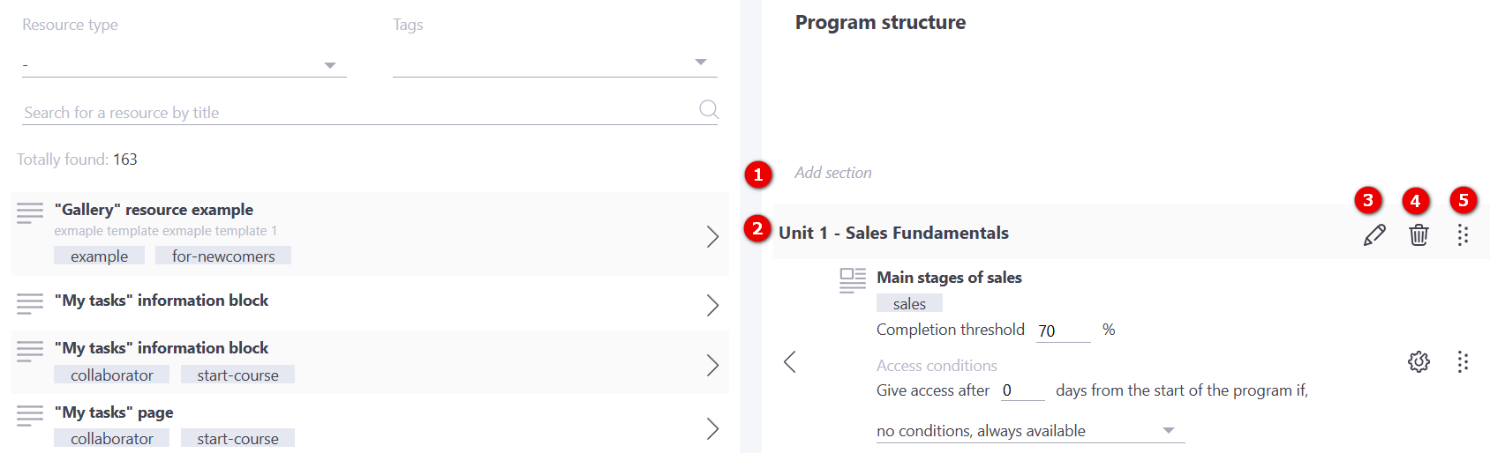Click the "for-newcomers" tag
1490x453 pixels.
pyautogui.click(x=223, y=256)
